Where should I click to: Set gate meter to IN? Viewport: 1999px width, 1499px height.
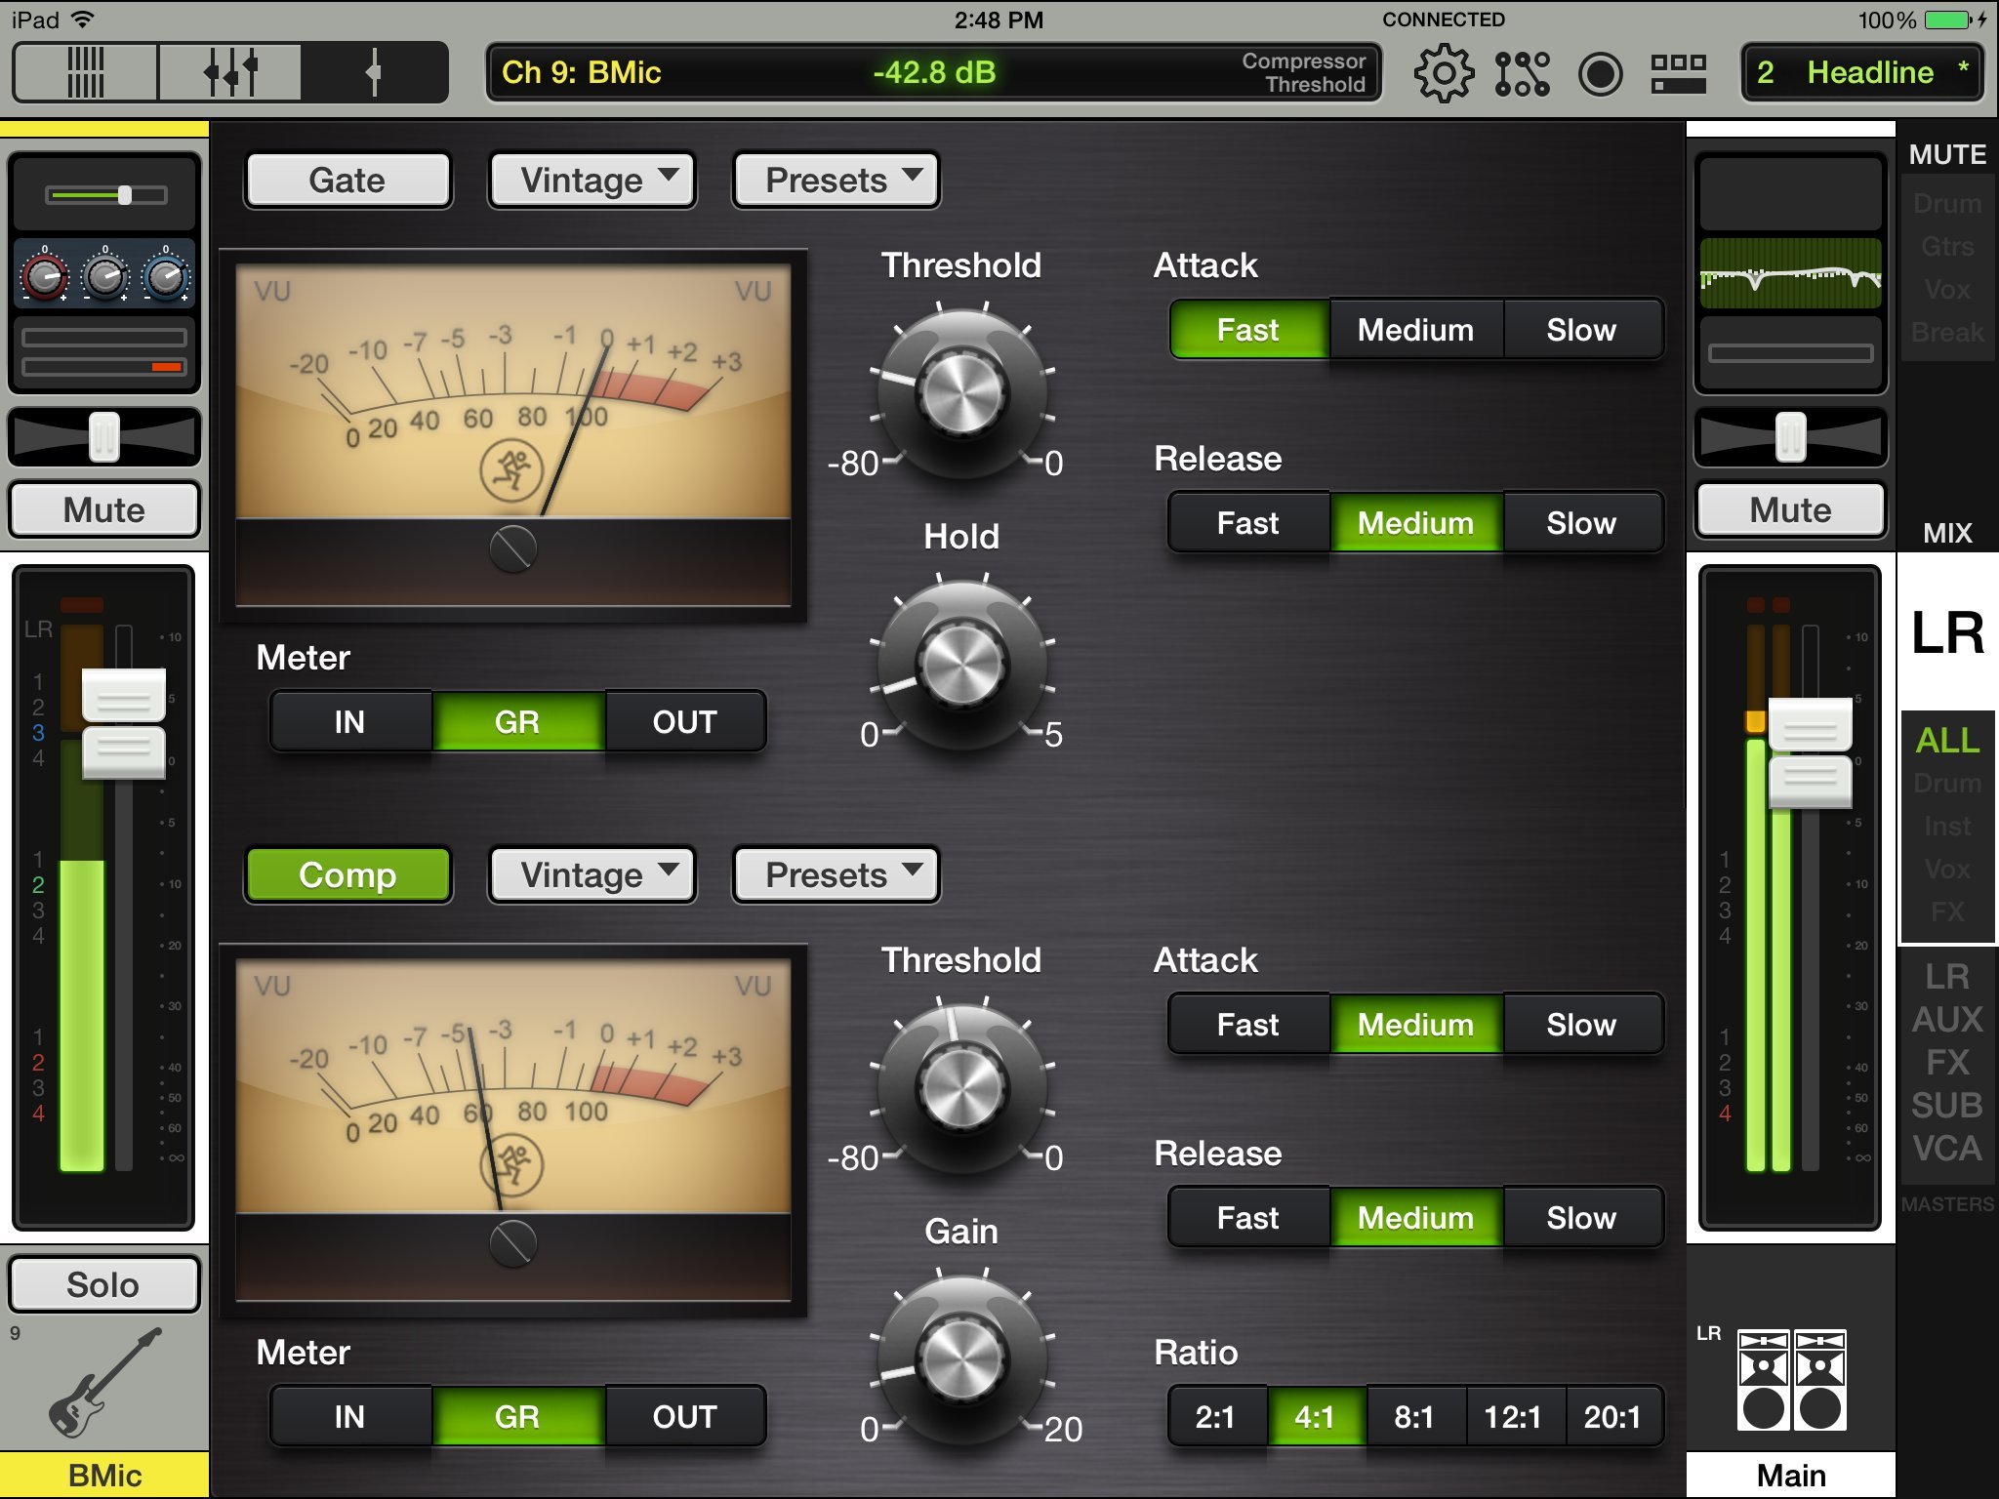coord(349,721)
